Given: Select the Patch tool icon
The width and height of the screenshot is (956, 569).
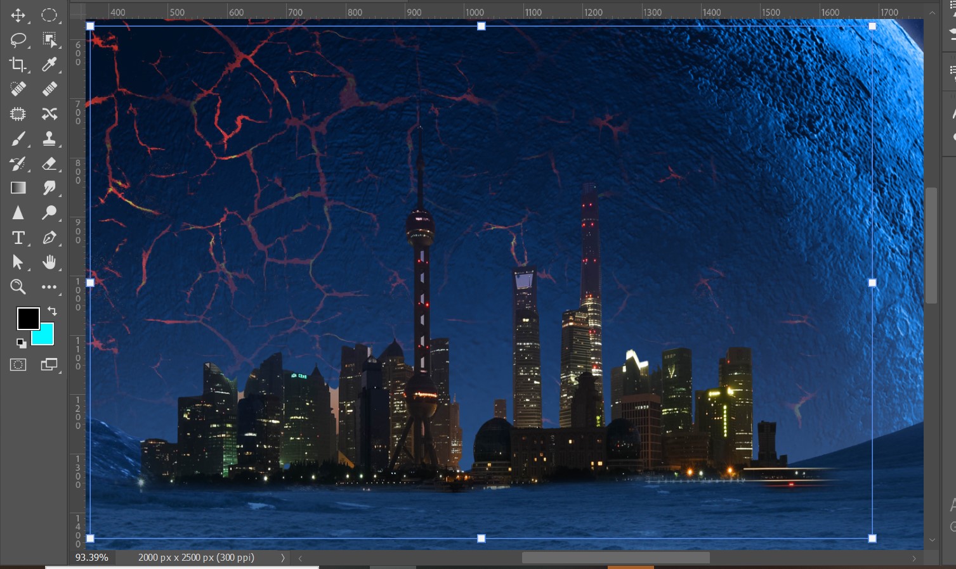Looking at the screenshot, I should coord(18,114).
